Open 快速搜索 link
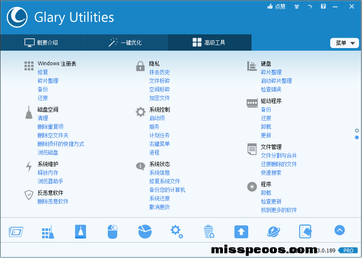The width and height of the screenshot is (362, 258). pyautogui.click(x=271, y=173)
